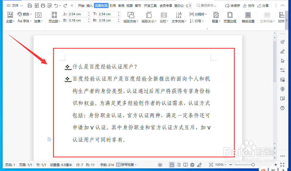Click the Print icon
Screen dimensions: 291x171
point(43,5)
